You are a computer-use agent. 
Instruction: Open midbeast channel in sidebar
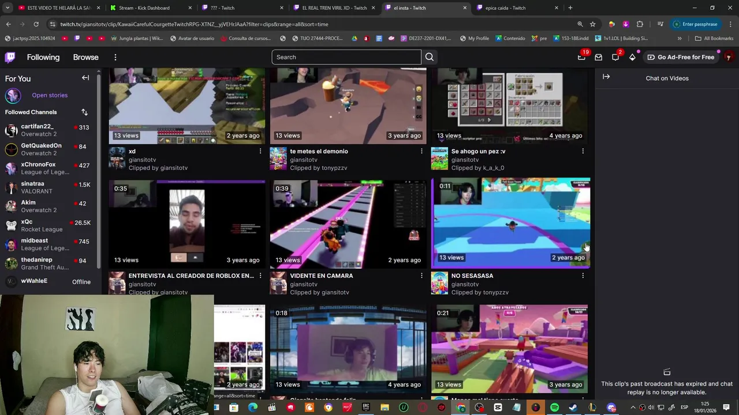[x=49, y=244]
